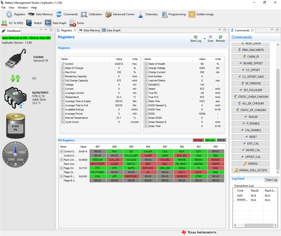Toggle lock on Temperature register
Image resolution: width=281 pixels, height=236 pixels.
click(63, 97)
